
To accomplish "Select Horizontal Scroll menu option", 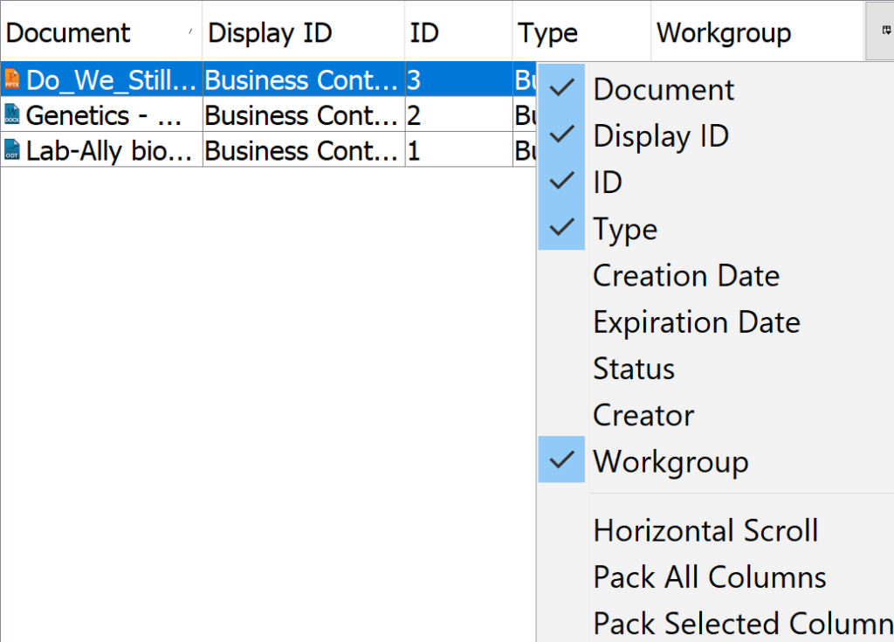I will pyautogui.click(x=705, y=531).
